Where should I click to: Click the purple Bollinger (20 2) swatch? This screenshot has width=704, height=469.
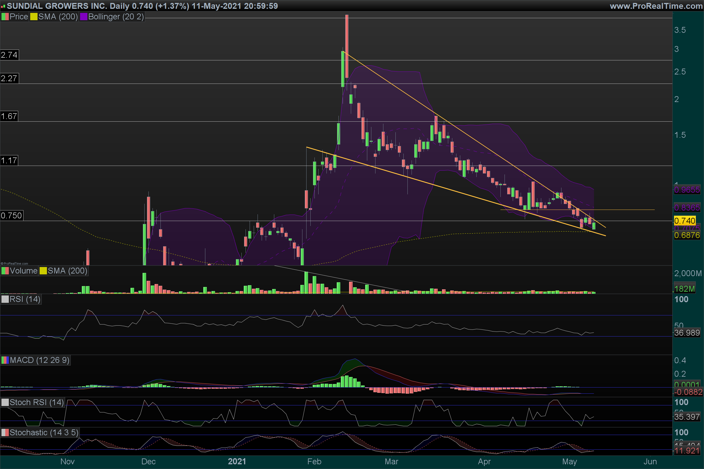click(x=84, y=17)
